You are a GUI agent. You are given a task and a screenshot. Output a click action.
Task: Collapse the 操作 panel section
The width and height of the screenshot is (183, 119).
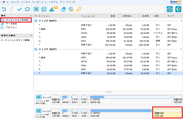(31, 16)
